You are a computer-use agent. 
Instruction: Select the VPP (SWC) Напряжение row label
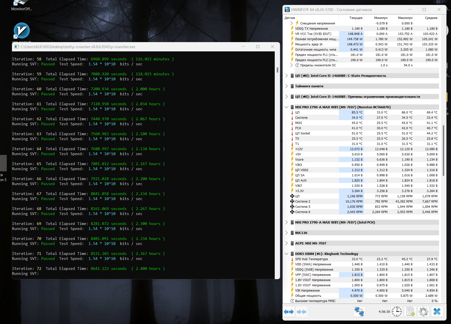pyautogui.click(x=313, y=275)
